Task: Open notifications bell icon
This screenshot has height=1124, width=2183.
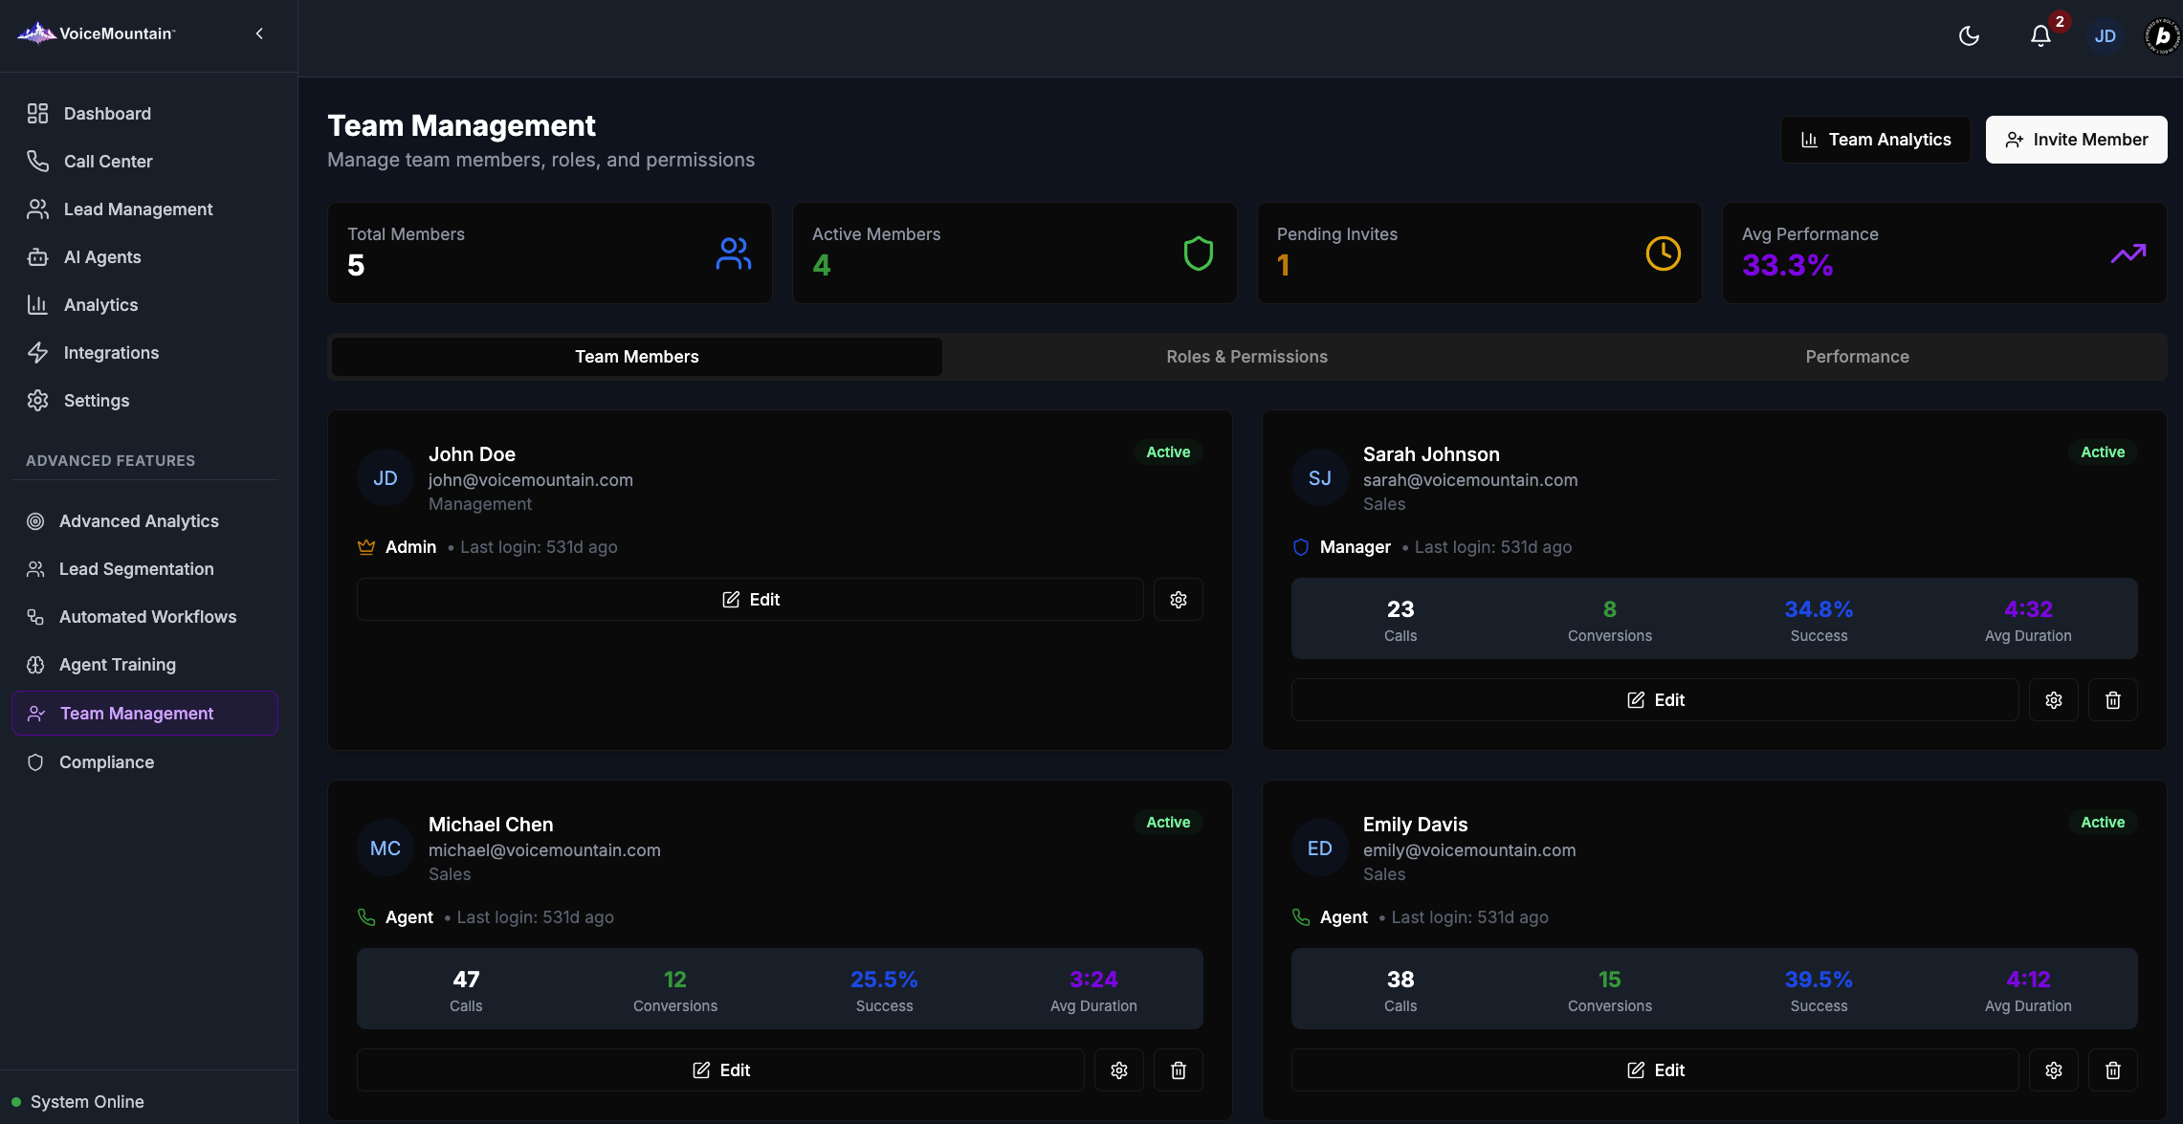Action: tap(2040, 36)
